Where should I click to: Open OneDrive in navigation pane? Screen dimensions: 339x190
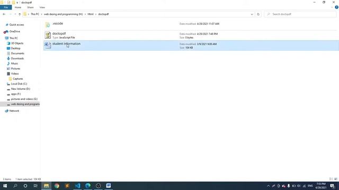[x=15, y=32]
